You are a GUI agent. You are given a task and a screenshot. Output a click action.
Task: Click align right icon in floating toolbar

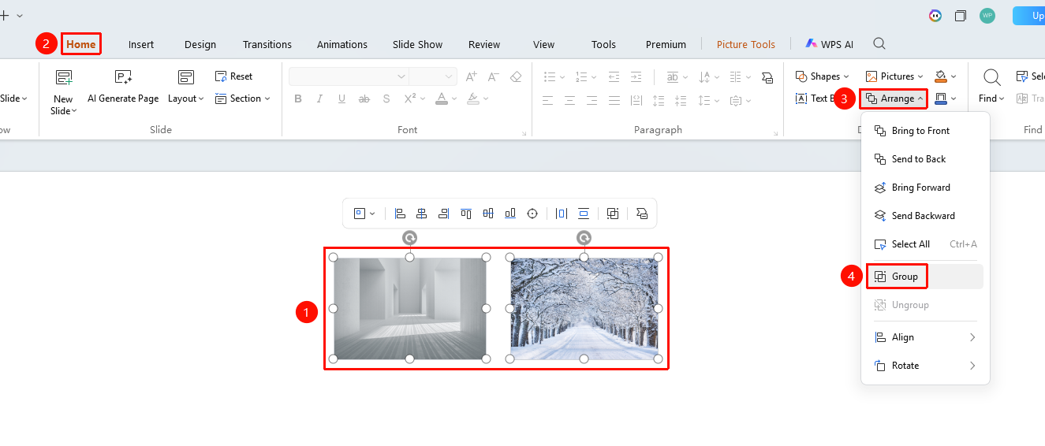444,214
